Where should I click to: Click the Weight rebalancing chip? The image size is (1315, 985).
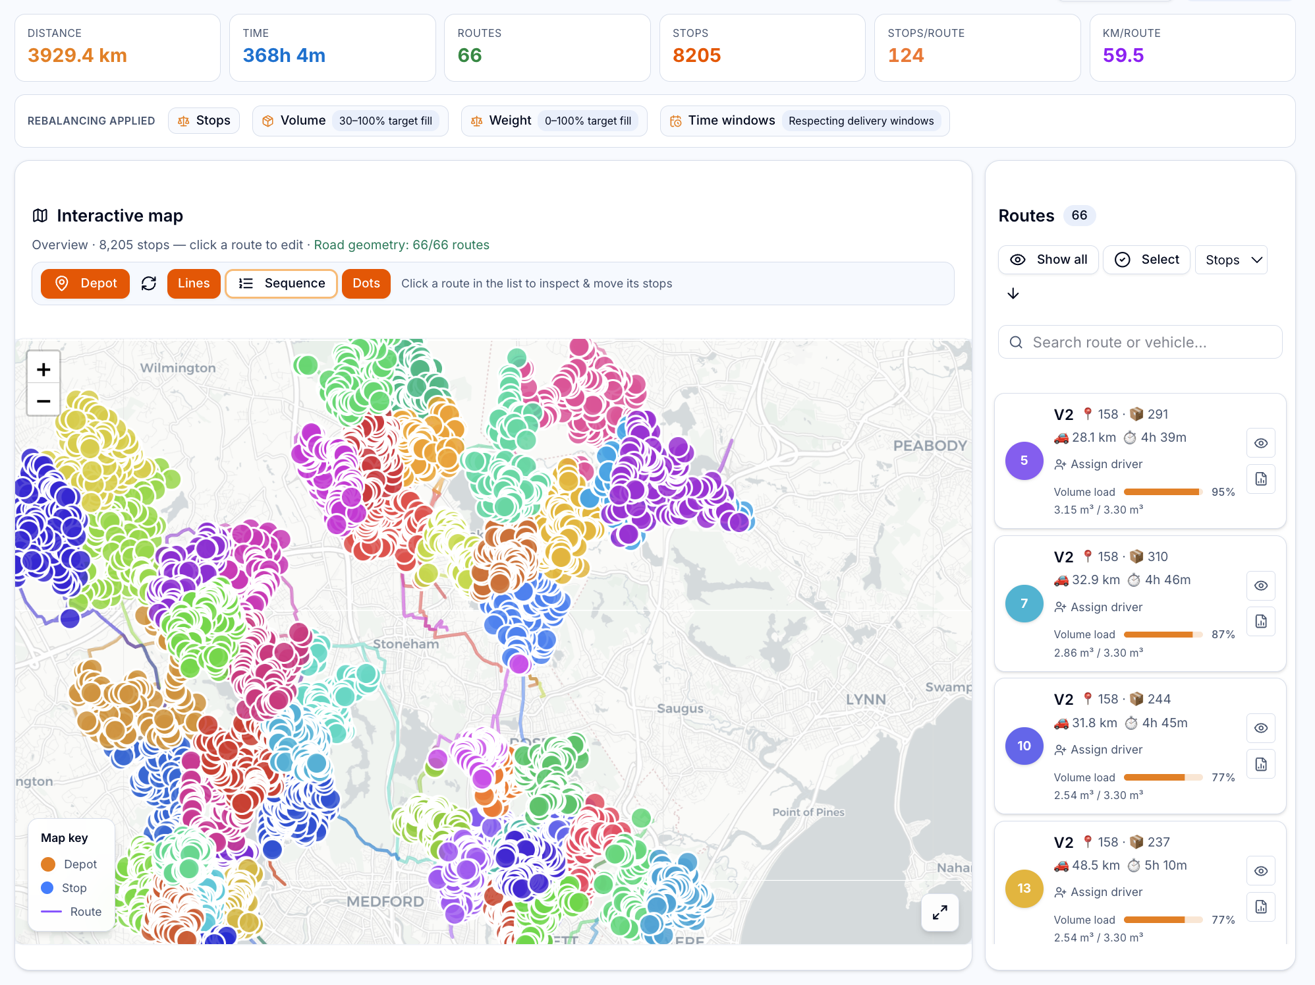tap(554, 121)
